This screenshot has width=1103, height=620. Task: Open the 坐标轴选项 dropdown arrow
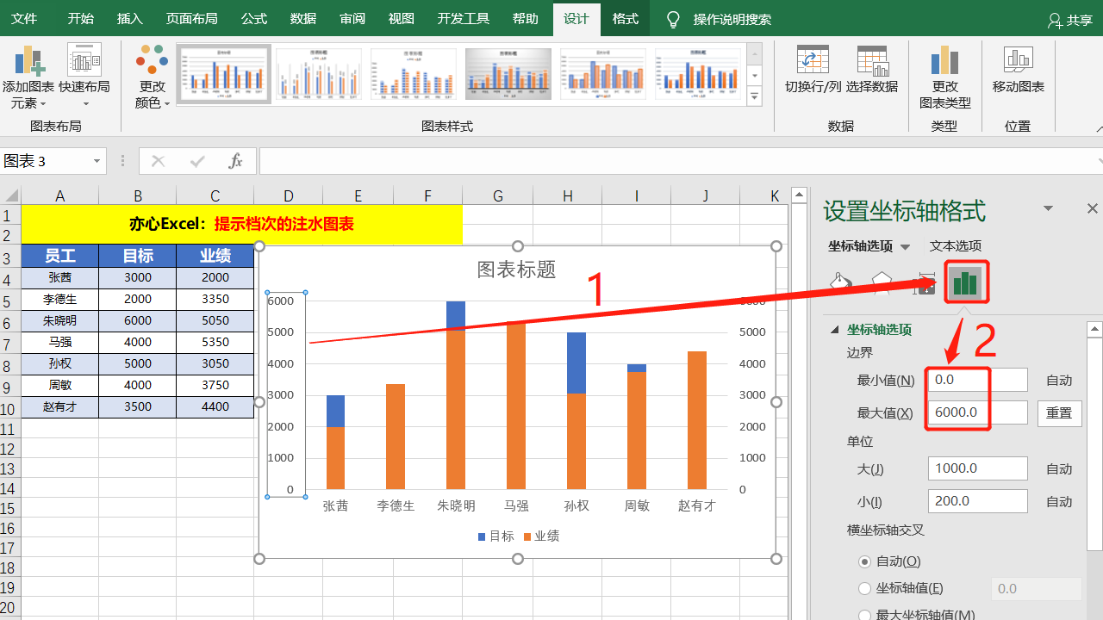pos(905,247)
